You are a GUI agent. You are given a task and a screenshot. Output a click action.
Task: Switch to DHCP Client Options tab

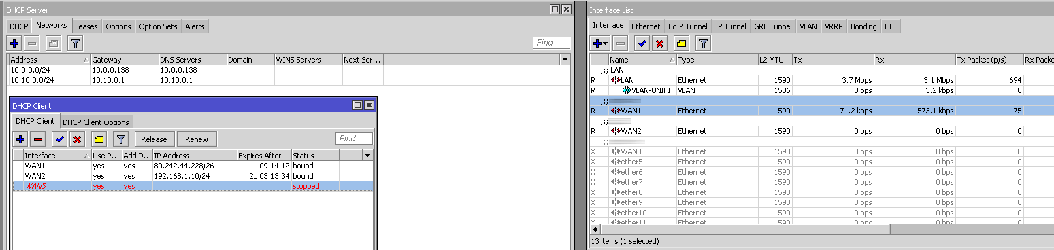96,122
